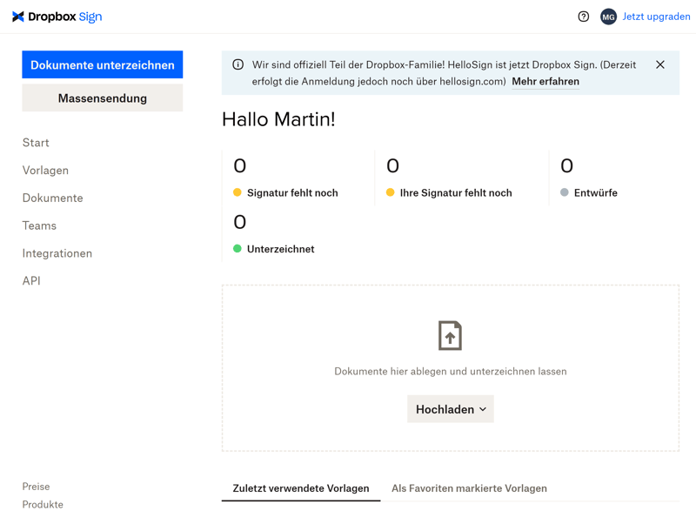The width and height of the screenshot is (696, 531).
Task: Open the help question mark icon
Action: pyautogui.click(x=584, y=17)
